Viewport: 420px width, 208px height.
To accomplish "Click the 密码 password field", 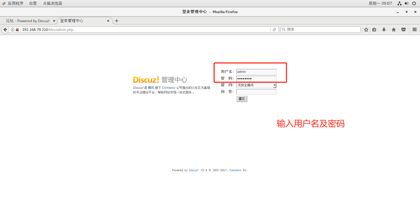I will 256,79.
